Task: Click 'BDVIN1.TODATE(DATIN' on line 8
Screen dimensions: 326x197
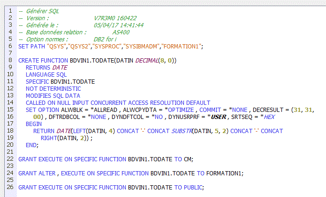Action: tap(101, 61)
